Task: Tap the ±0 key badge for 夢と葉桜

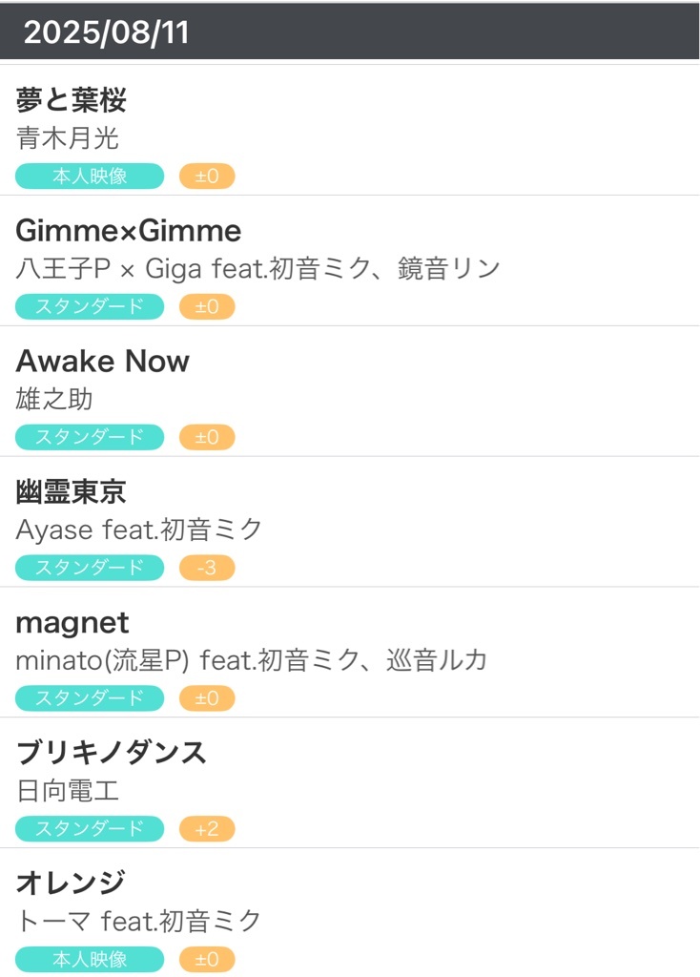Action: point(207,177)
